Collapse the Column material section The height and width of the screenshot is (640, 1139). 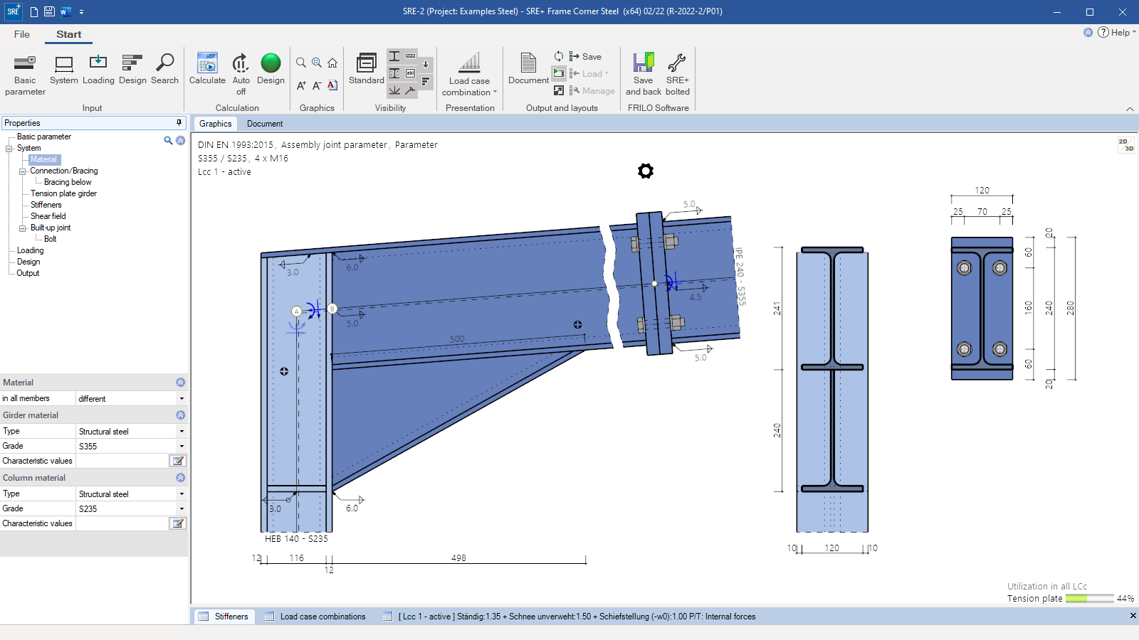pyautogui.click(x=180, y=478)
